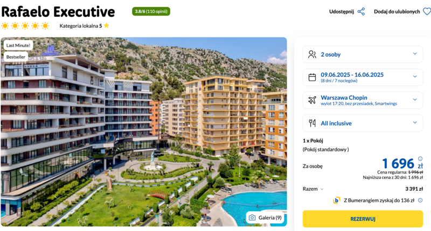
Task: Click the people icon beside 2 osoby
Action: (x=312, y=54)
